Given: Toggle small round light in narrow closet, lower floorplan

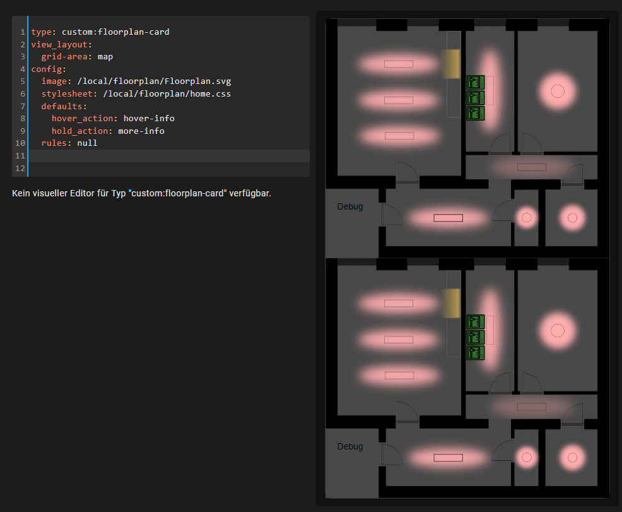Looking at the screenshot, I should (x=526, y=457).
